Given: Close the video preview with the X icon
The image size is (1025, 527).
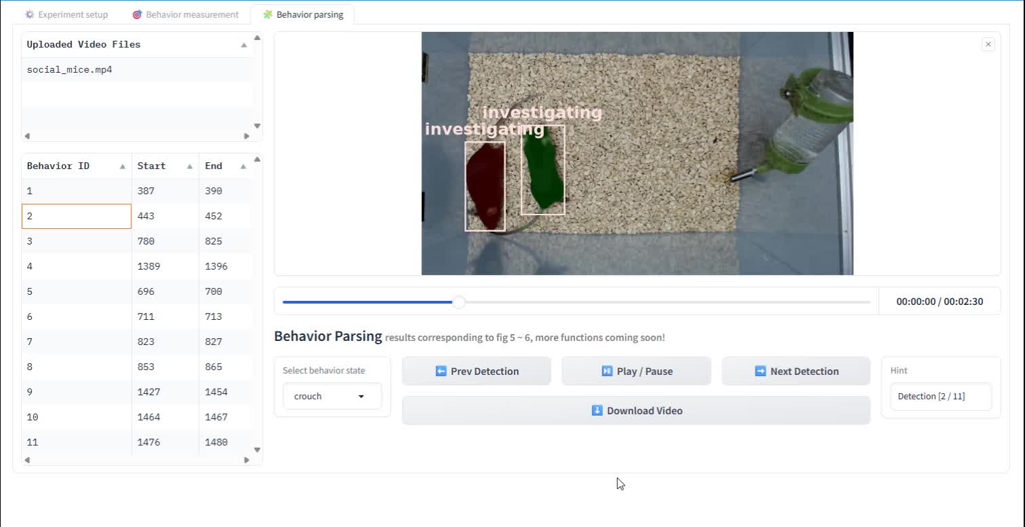Looking at the screenshot, I should (x=988, y=44).
